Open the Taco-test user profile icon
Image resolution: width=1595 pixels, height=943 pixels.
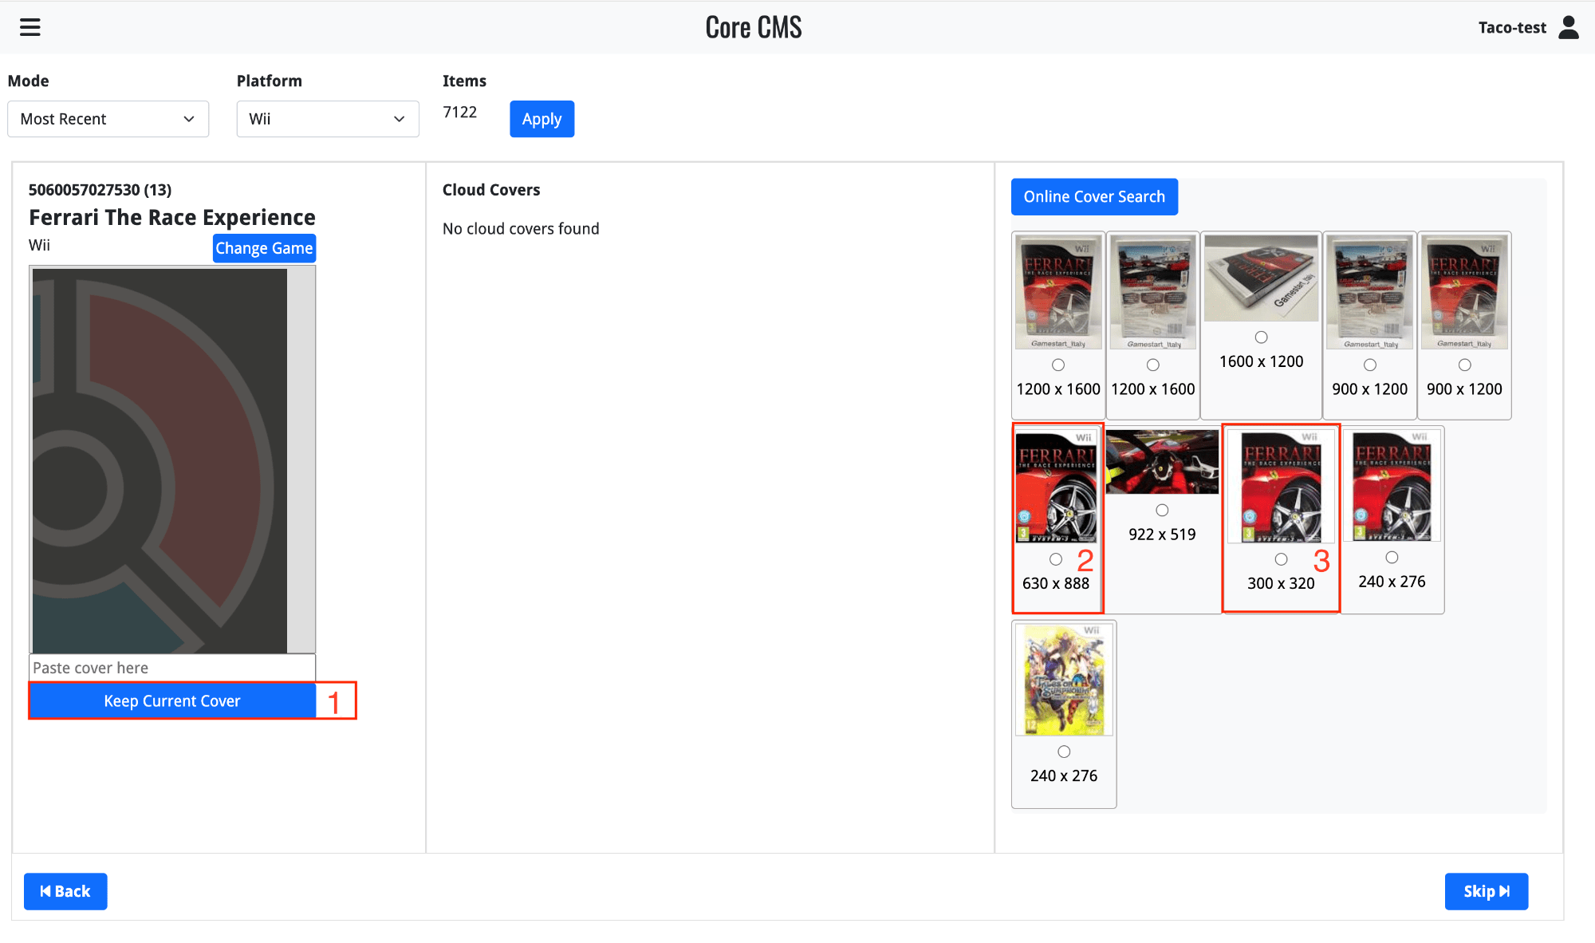[x=1569, y=27]
